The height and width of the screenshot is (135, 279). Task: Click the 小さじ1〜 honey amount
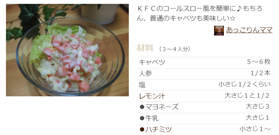click(x=255, y=129)
